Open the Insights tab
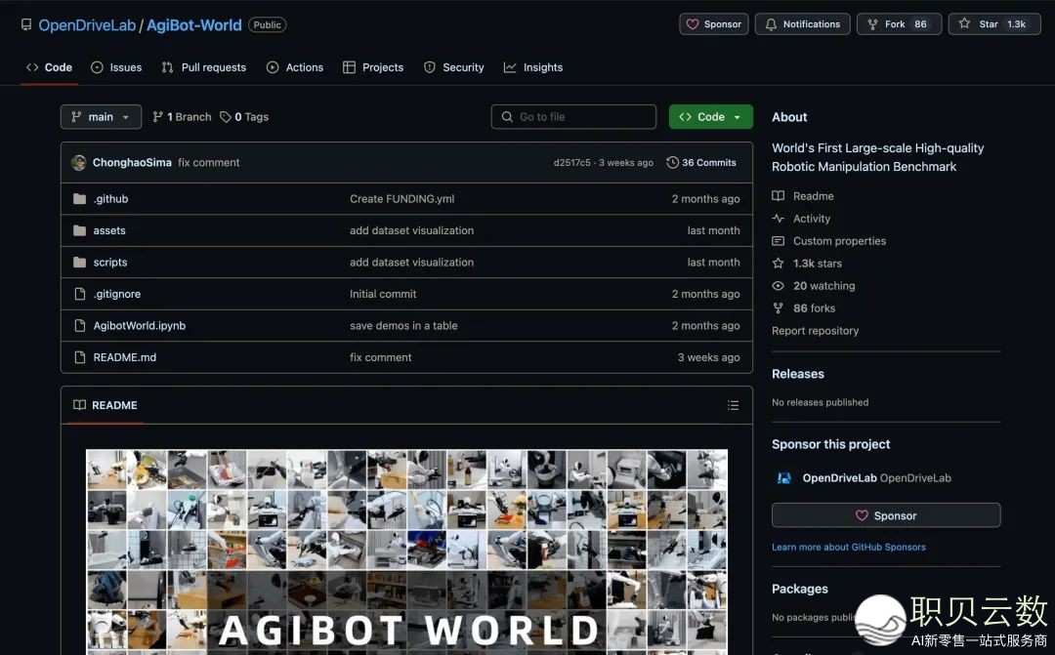The width and height of the screenshot is (1055, 655). pos(533,67)
